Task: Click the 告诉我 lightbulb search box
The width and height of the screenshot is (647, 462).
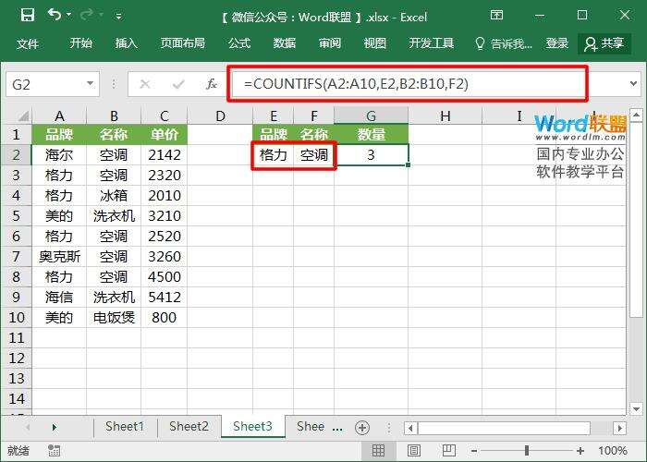Action: (504, 43)
